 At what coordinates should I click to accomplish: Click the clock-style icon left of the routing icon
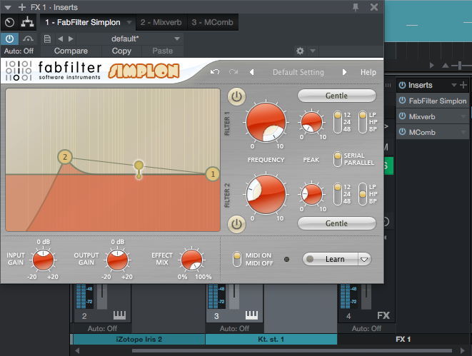click(9, 22)
